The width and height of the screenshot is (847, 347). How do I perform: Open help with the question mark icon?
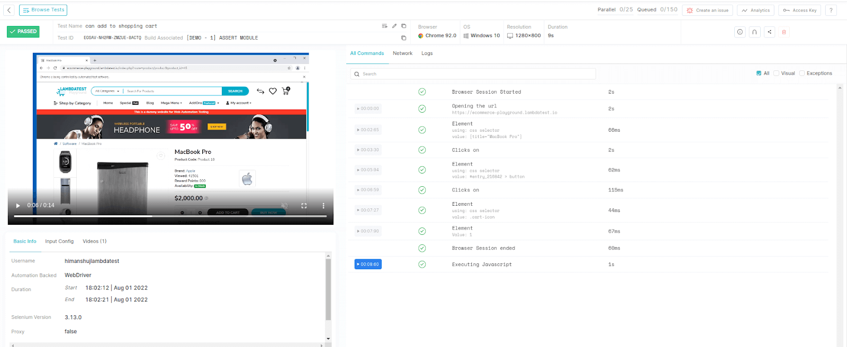pyautogui.click(x=831, y=10)
